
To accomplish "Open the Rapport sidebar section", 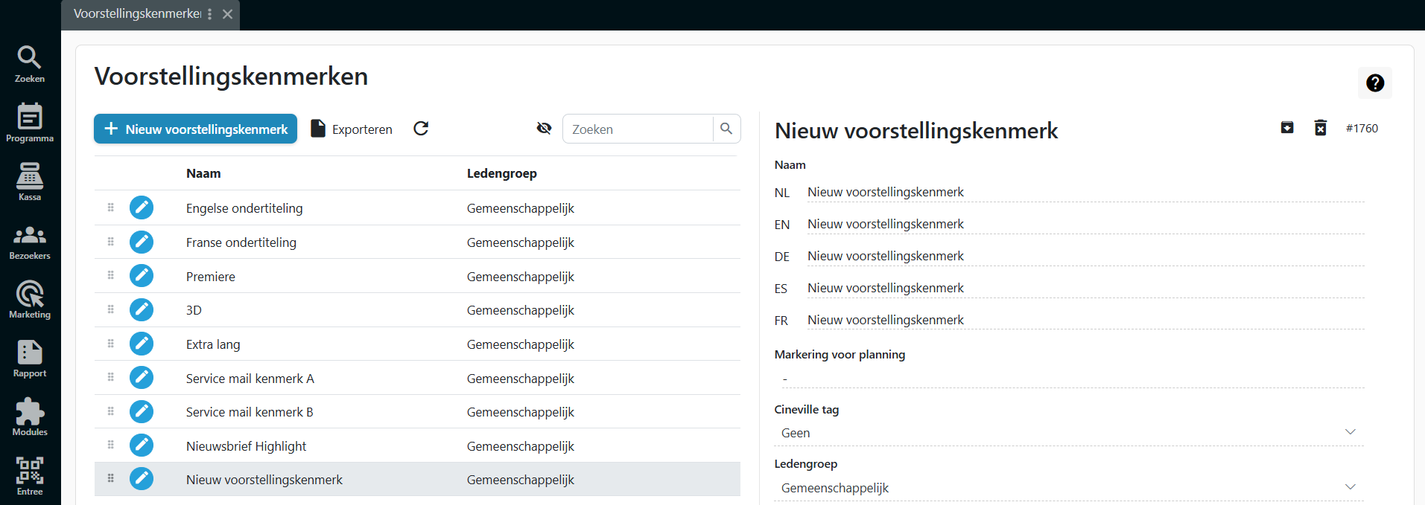I will [30, 358].
